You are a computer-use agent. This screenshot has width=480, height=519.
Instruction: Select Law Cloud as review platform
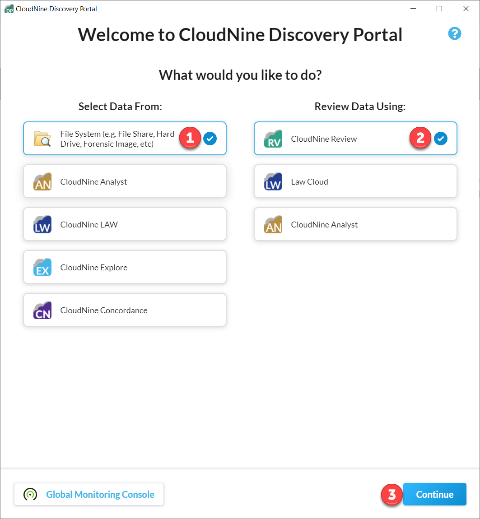[x=355, y=181]
